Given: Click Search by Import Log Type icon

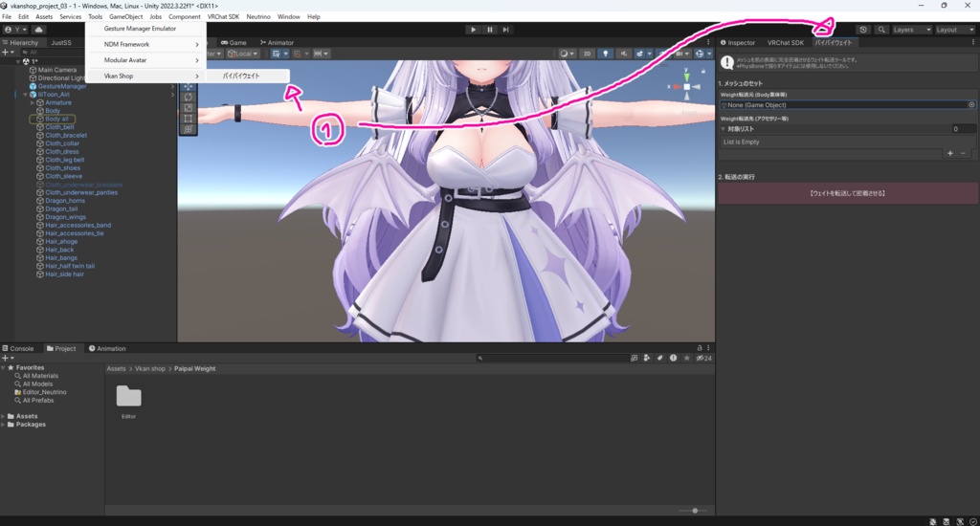Looking at the screenshot, I should (x=673, y=358).
